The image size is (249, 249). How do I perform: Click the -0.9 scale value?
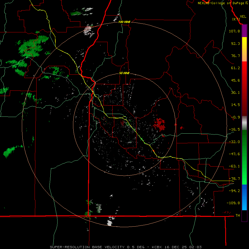[235, 117]
